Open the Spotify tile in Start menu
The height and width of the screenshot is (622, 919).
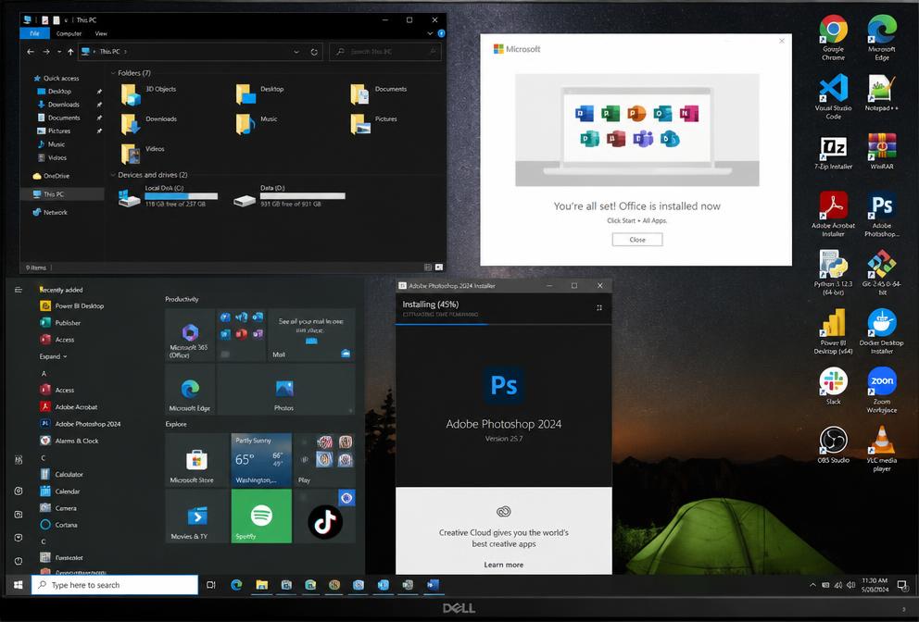click(x=261, y=516)
